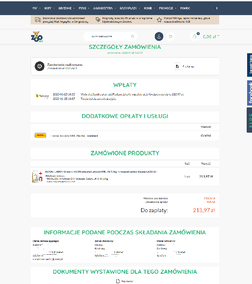Open the POMOC menu
Image resolution: width=252 pixels, height=284 pixels.
point(185,8)
